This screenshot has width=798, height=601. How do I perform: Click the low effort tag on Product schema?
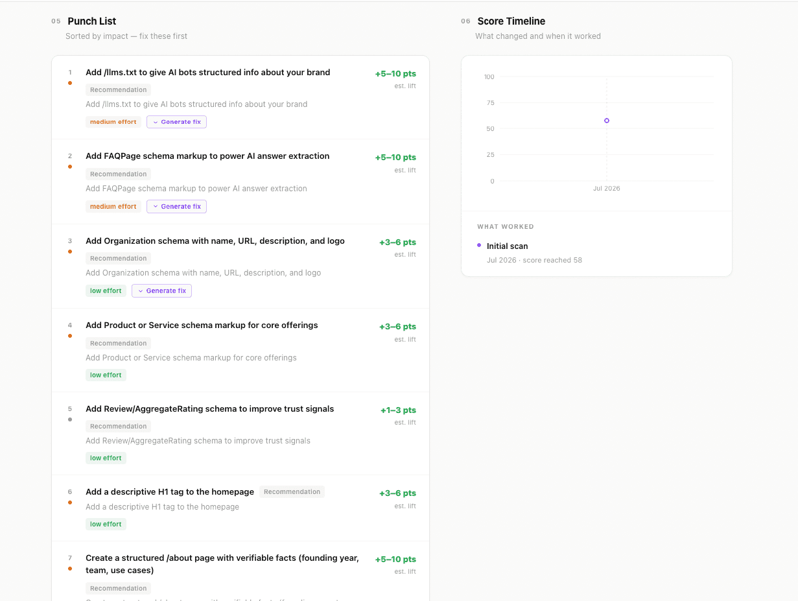click(106, 375)
